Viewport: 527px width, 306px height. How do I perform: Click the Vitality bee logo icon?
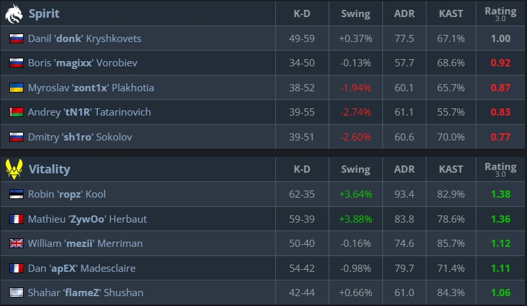tap(14, 169)
